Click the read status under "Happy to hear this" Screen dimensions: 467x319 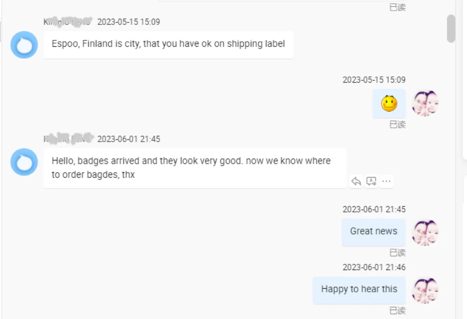(397, 310)
